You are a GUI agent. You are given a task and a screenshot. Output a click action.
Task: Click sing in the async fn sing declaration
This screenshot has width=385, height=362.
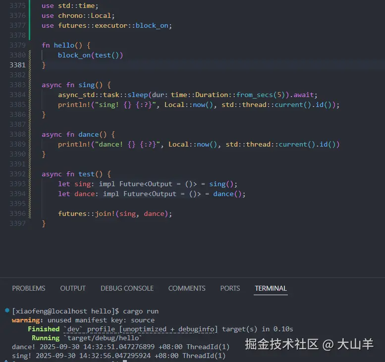86,85
